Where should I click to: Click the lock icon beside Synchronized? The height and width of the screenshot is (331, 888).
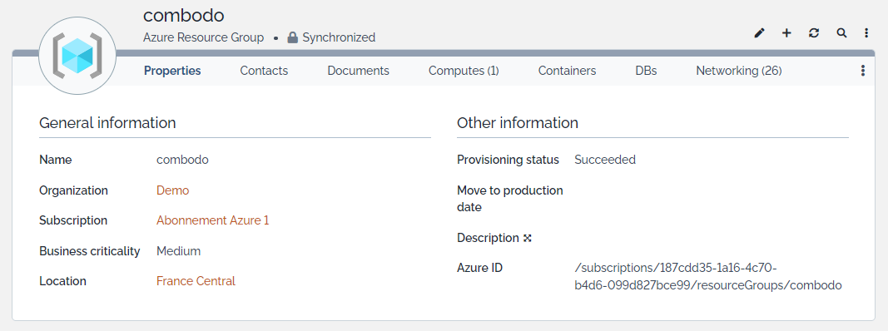(292, 38)
